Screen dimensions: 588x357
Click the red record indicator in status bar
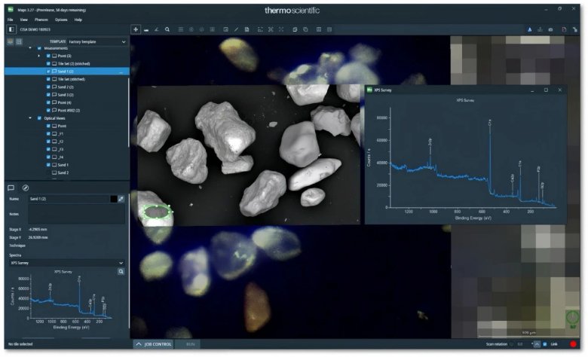(574, 344)
